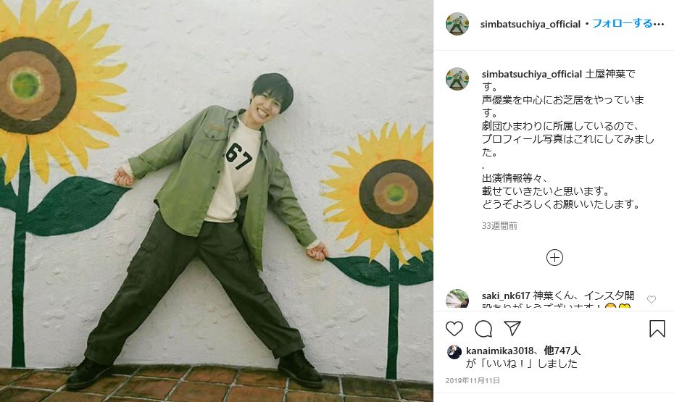Save the post with the bookmark icon
Screen dimensions: 674x402
coord(657,329)
